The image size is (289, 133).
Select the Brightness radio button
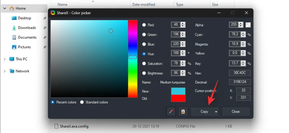pos(144,73)
